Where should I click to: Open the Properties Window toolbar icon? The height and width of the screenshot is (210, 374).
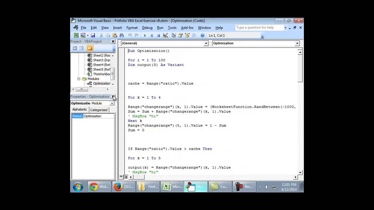180,35
